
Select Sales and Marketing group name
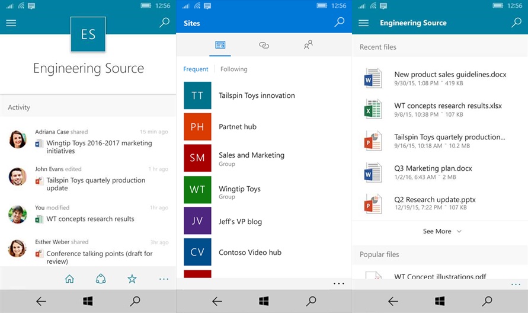(x=251, y=155)
